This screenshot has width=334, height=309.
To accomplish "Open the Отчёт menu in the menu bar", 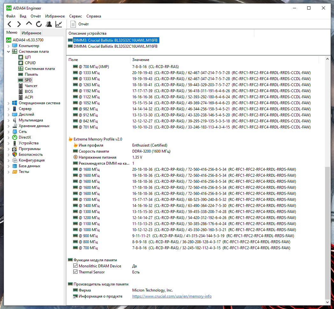I will (36, 16).
